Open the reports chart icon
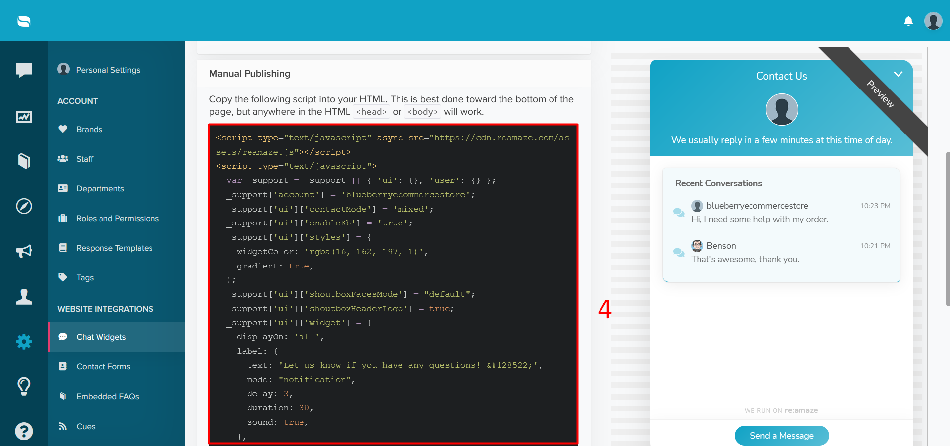Image resolution: width=950 pixels, height=446 pixels. click(24, 117)
